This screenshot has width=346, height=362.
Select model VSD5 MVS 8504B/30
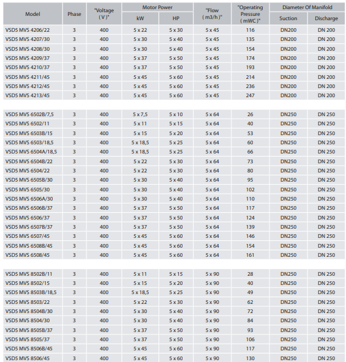[29, 312]
